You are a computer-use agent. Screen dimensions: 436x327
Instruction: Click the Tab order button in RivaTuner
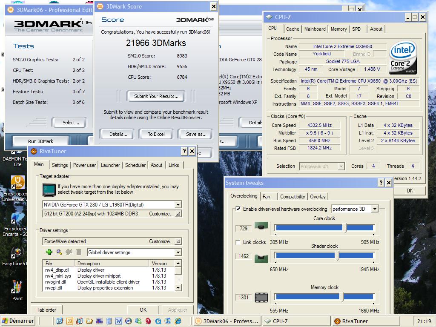(46, 310)
